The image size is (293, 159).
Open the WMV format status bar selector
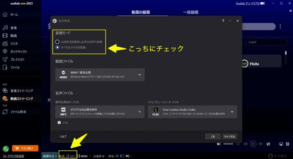pos(82,156)
